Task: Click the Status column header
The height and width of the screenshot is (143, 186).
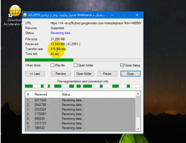Action: pyautogui.click(x=98, y=94)
